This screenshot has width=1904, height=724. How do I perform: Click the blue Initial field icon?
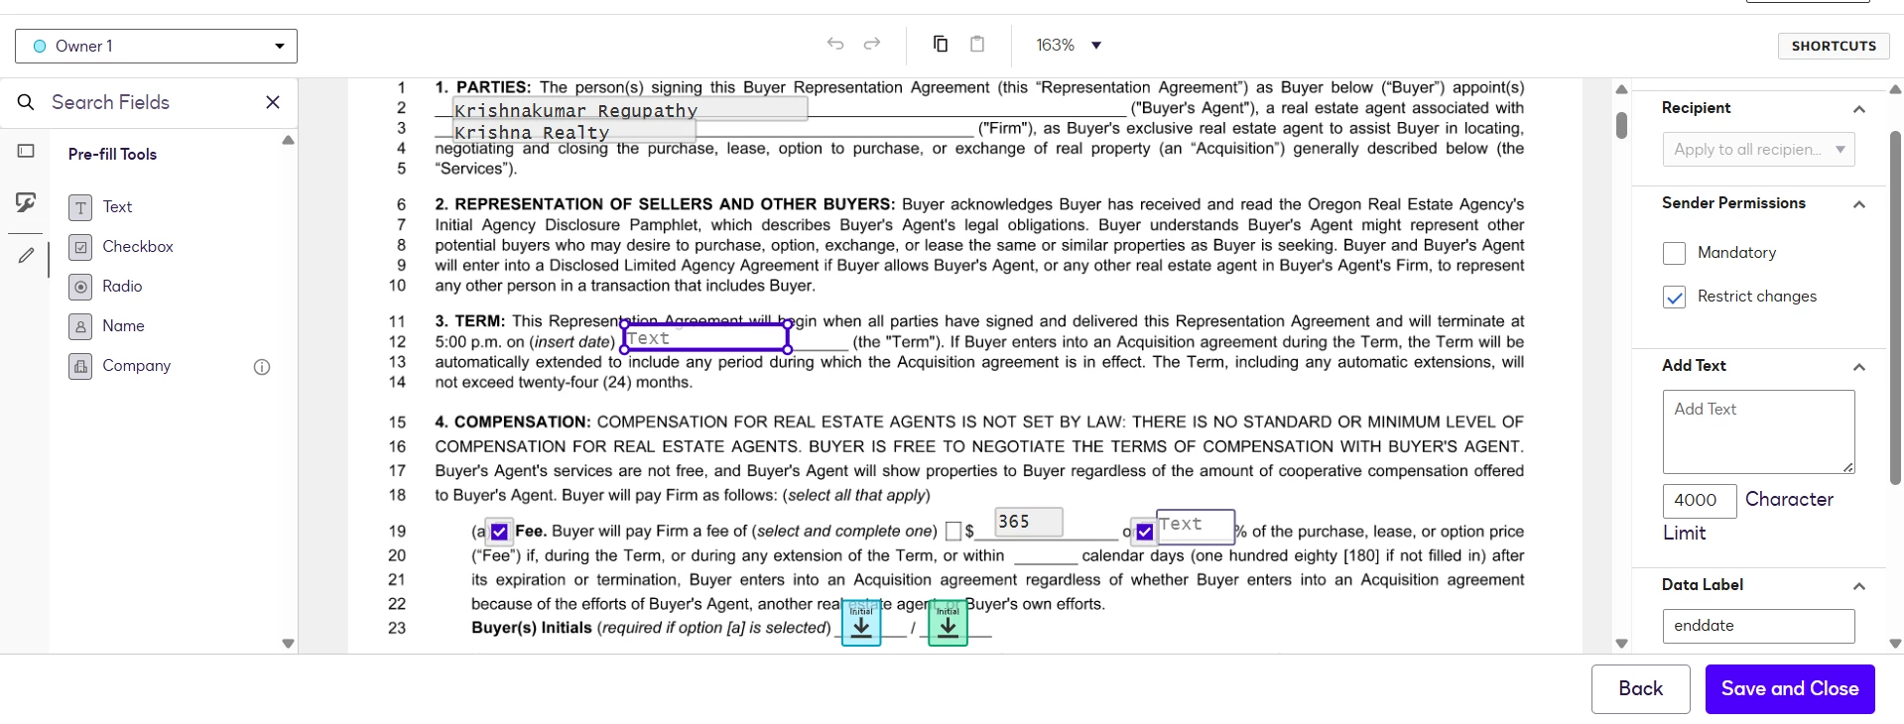click(x=861, y=623)
